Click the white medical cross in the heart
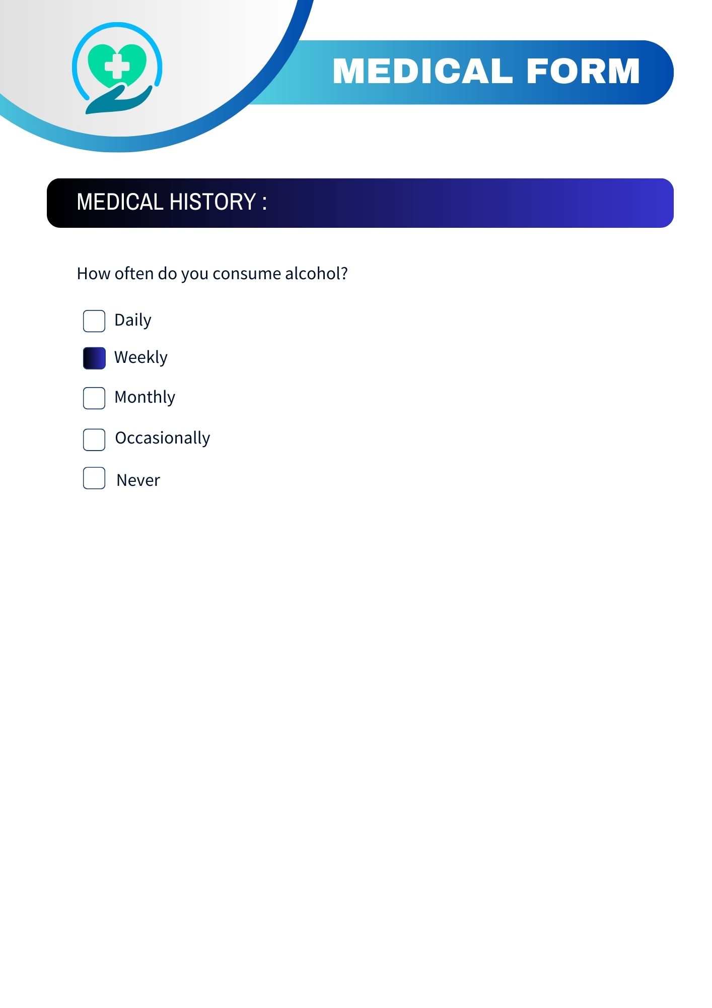Viewport: 712px width, 1008px height. [117, 66]
